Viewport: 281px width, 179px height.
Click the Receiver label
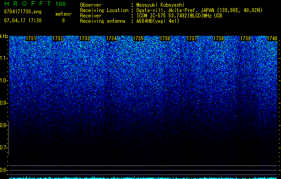tap(91, 16)
